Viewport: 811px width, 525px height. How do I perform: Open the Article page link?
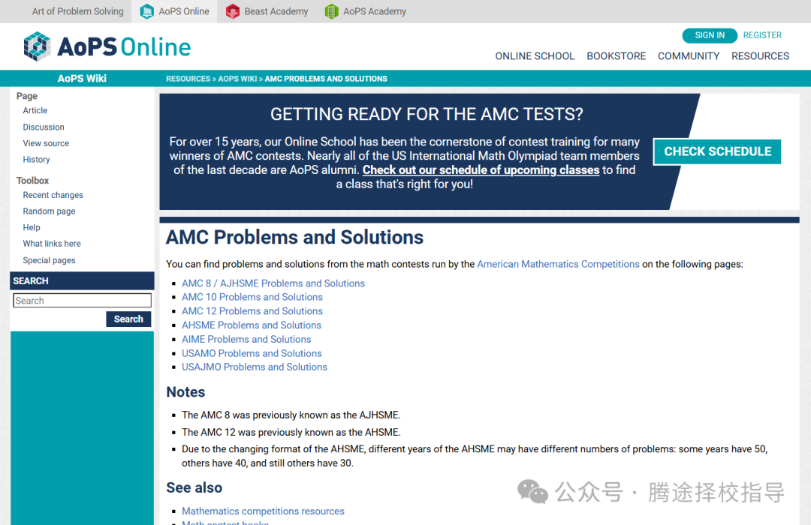pyautogui.click(x=35, y=110)
